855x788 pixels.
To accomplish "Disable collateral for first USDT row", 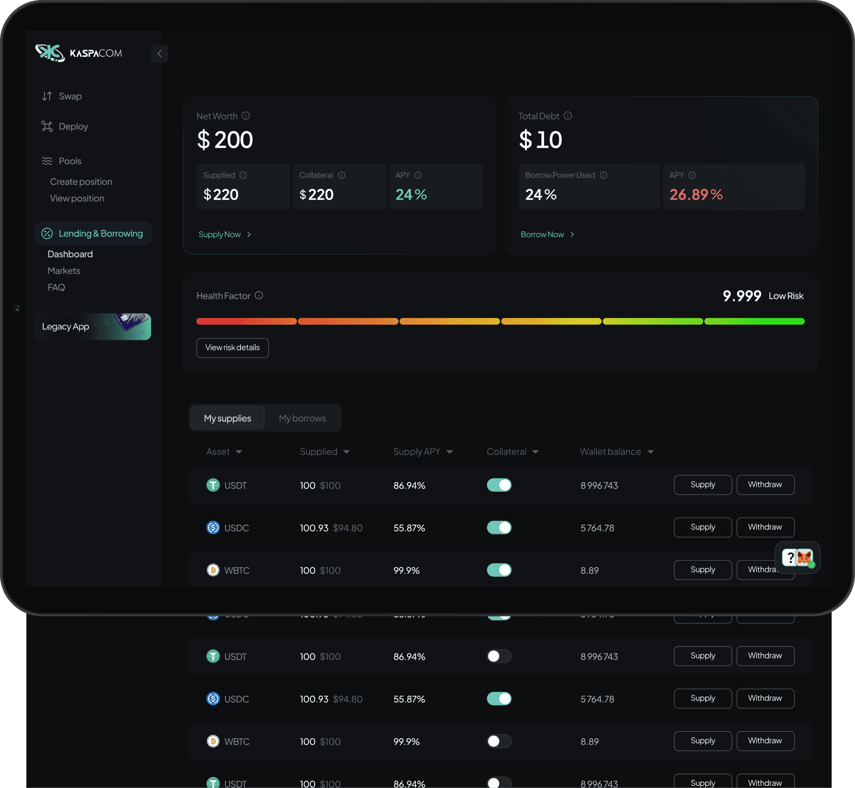I will [499, 485].
